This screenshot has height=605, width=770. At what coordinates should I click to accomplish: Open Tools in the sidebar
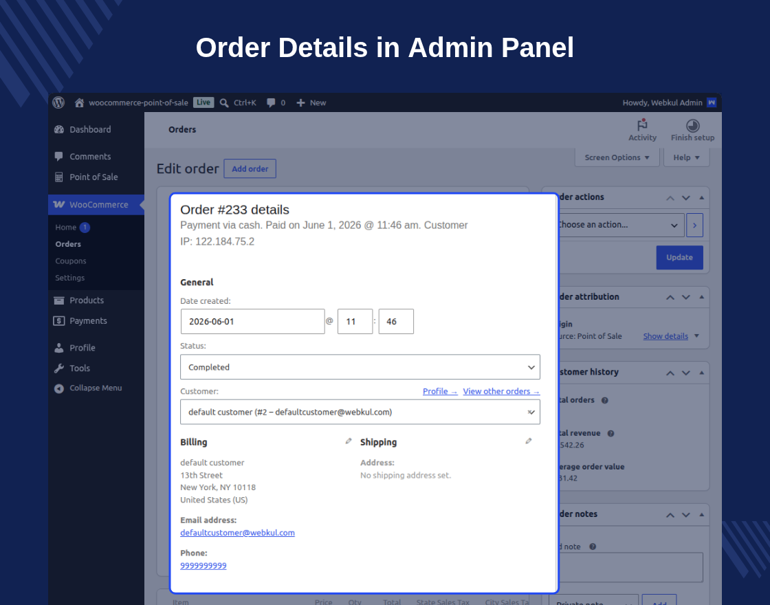click(x=80, y=368)
